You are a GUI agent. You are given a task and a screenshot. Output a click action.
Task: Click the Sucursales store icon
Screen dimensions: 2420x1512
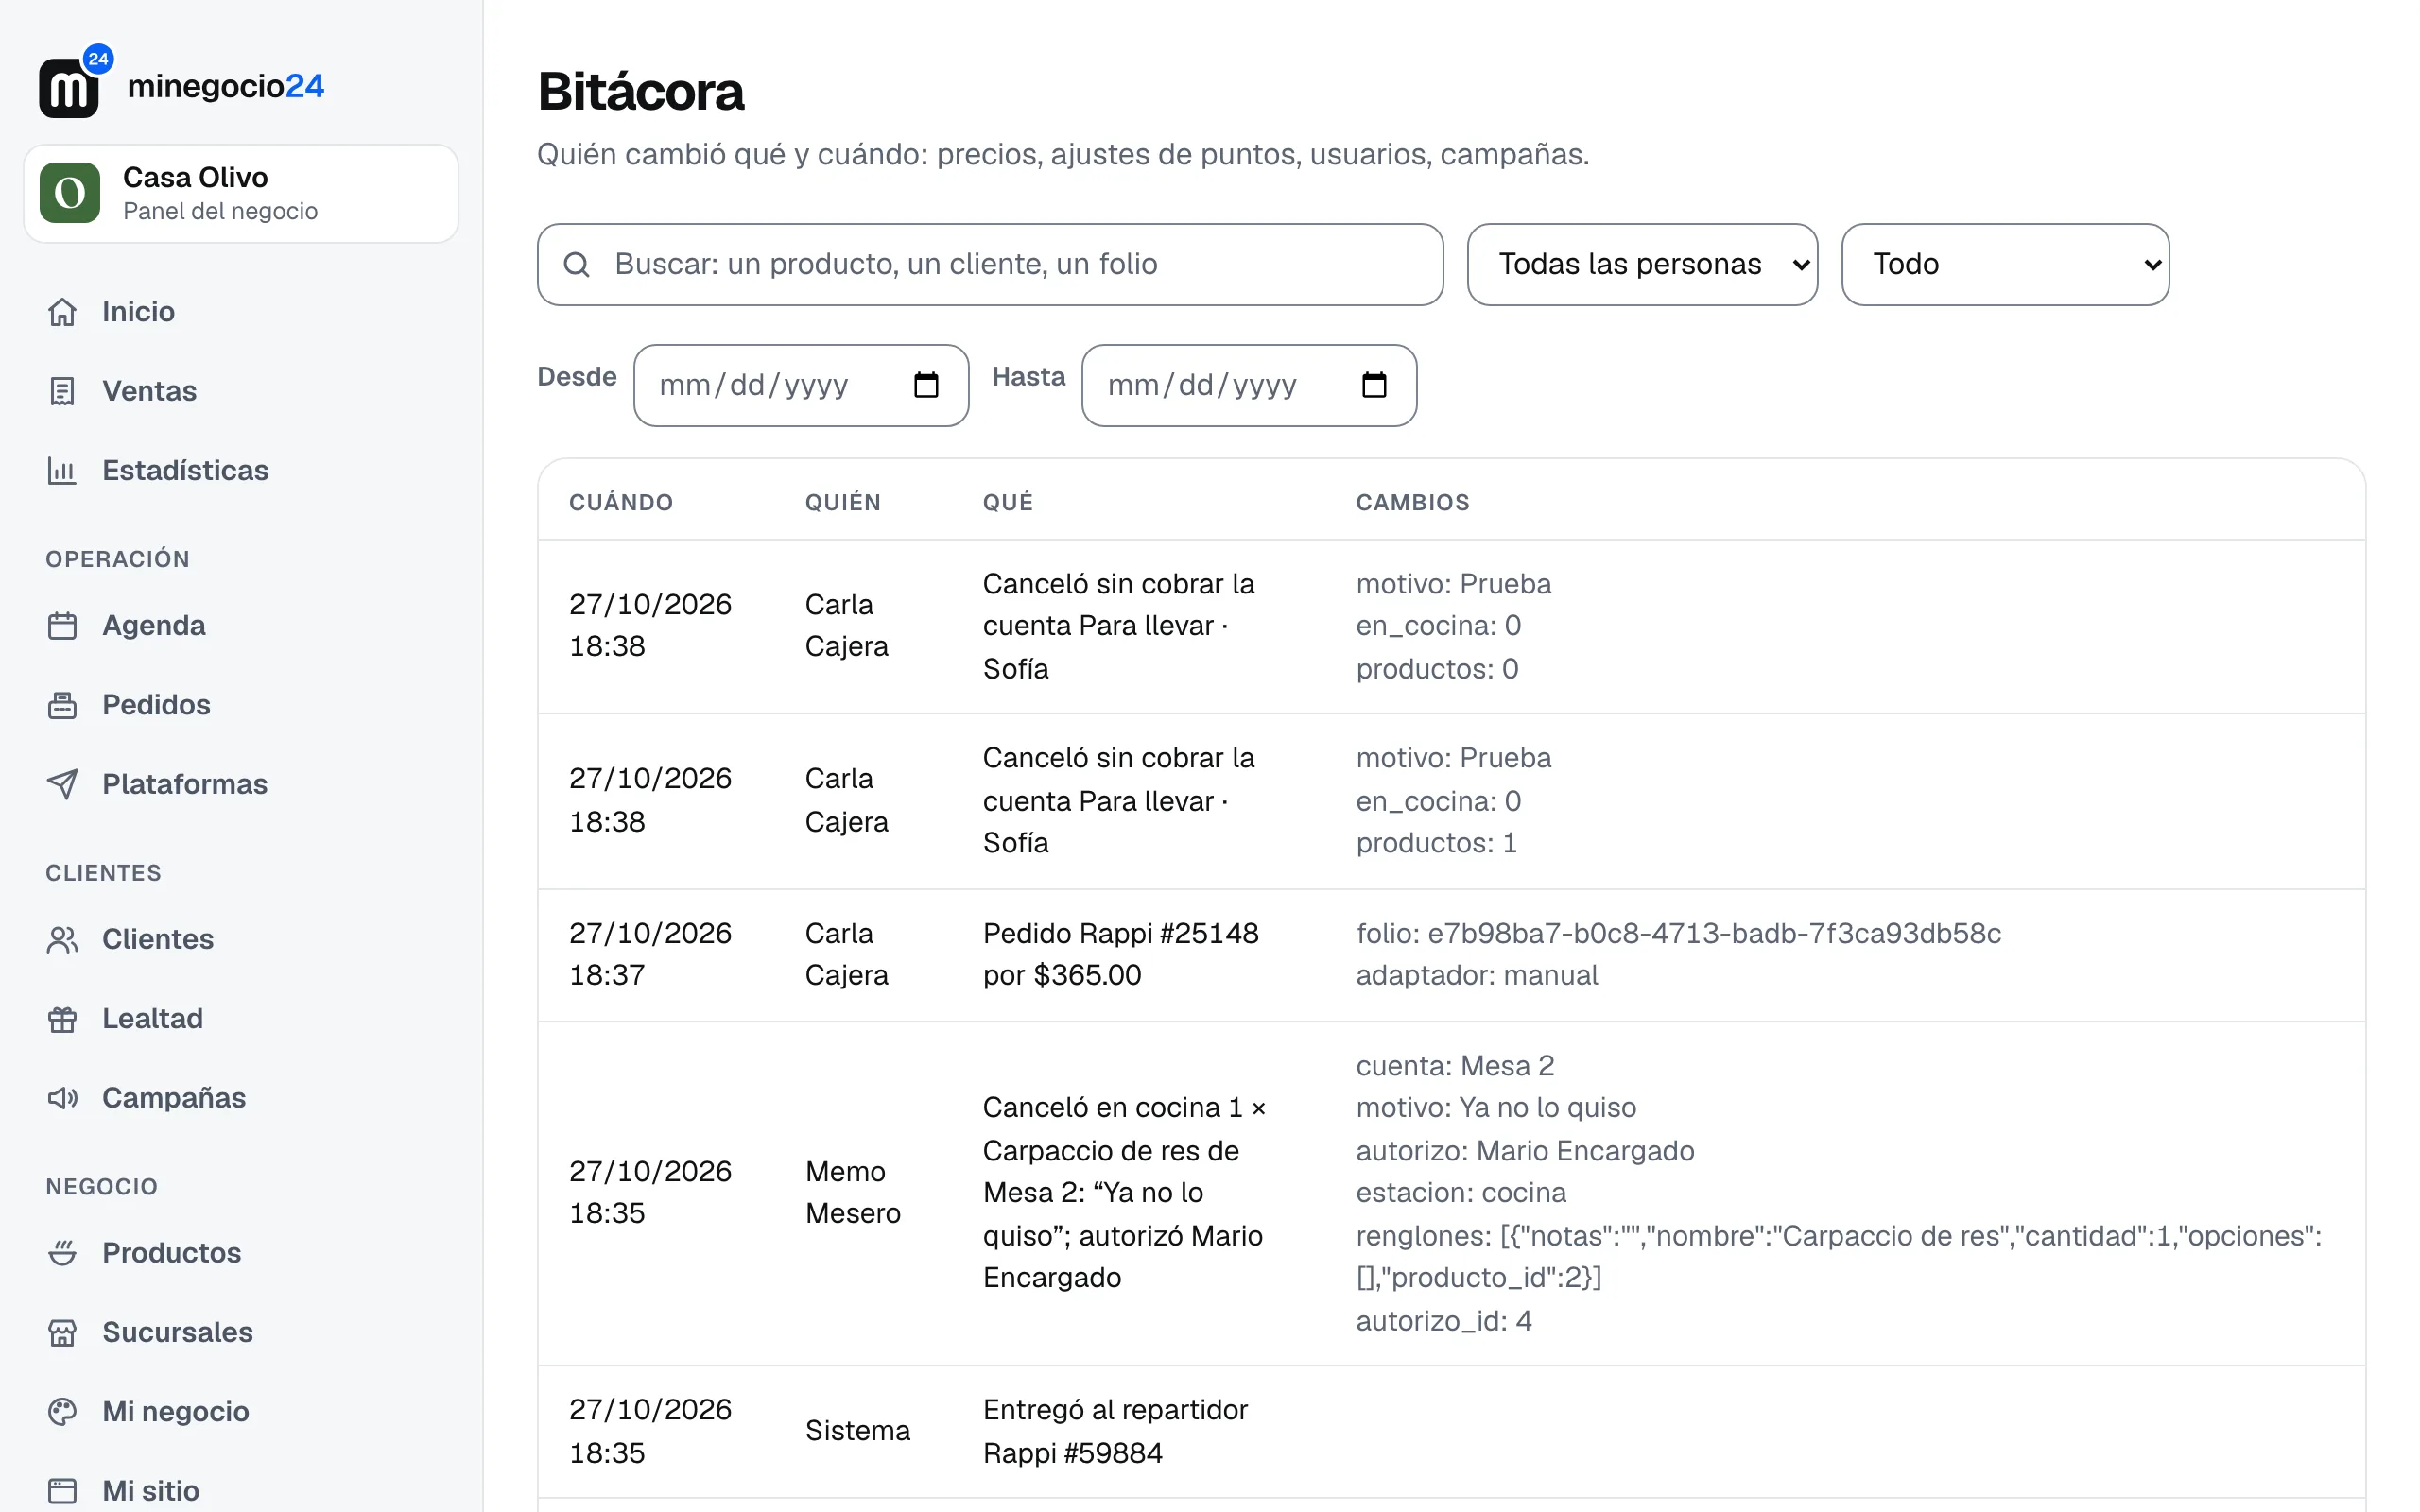62,1333
